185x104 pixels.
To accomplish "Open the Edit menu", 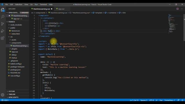I will pyautogui.click(x=12, y=5).
